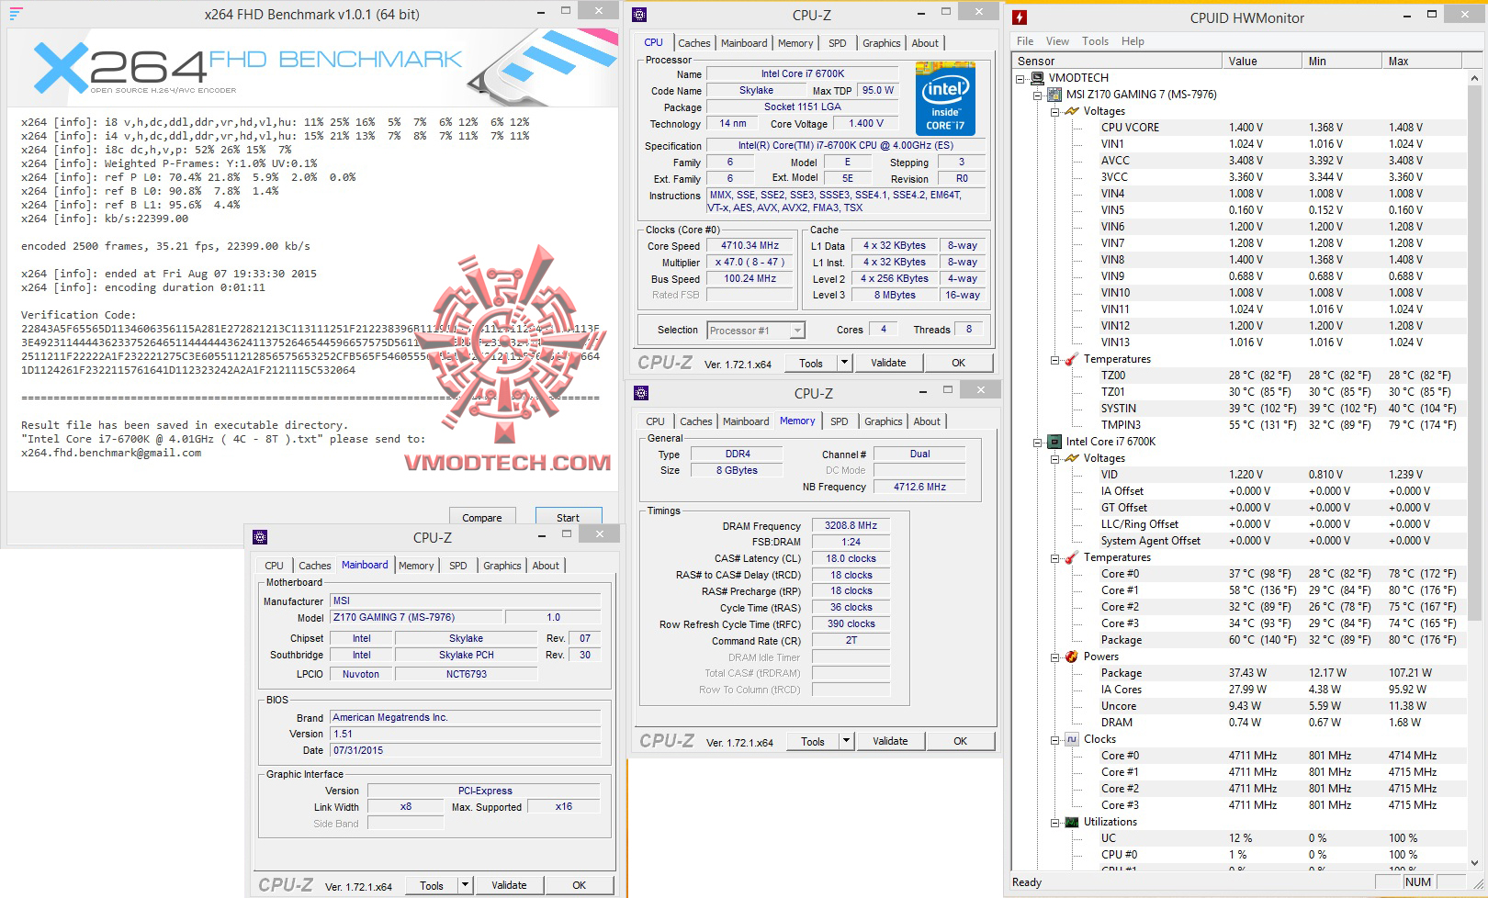Click the Compare button in x264 FHD Benchmark

click(x=482, y=517)
